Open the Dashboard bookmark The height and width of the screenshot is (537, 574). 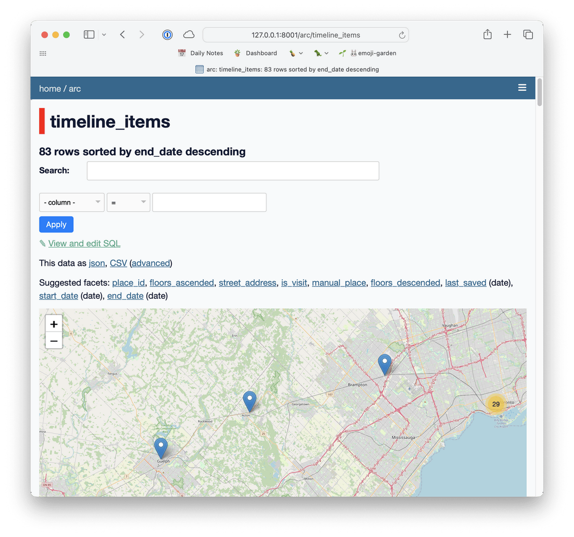[x=256, y=53]
